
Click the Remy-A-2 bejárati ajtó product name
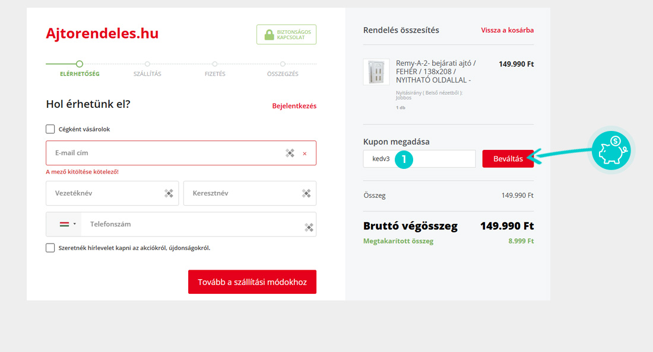point(436,72)
